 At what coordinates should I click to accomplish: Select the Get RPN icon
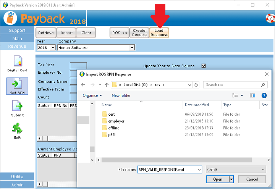tap(18, 84)
